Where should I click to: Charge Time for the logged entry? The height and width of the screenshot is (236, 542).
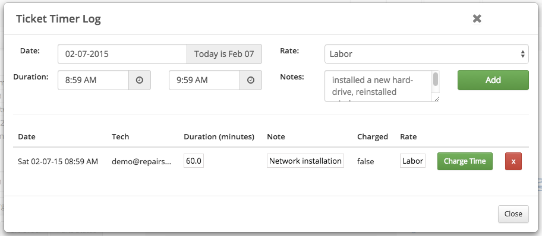point(465,161)
